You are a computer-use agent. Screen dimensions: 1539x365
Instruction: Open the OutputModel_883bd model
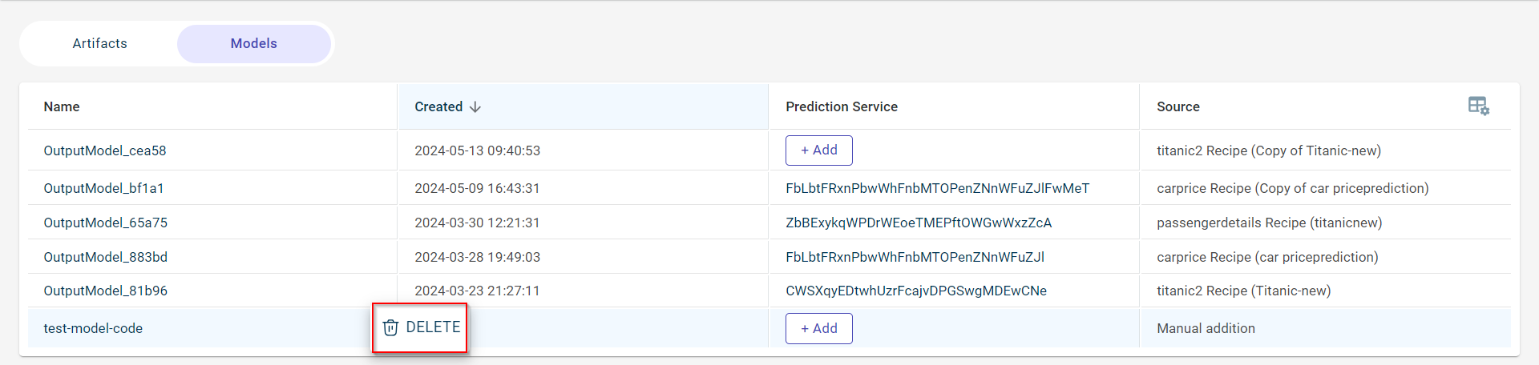click(x=105, y=257)
